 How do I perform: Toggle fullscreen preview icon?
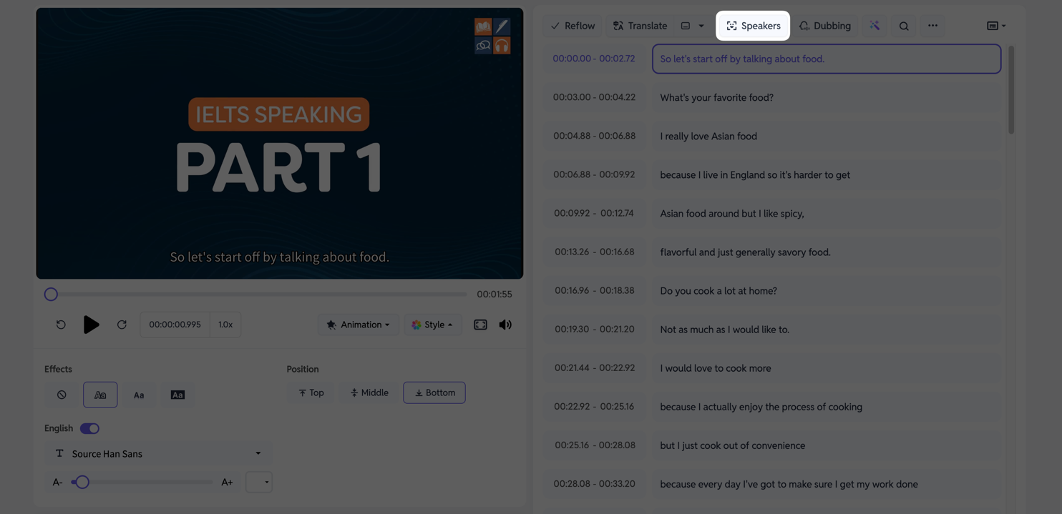point(480,325)
